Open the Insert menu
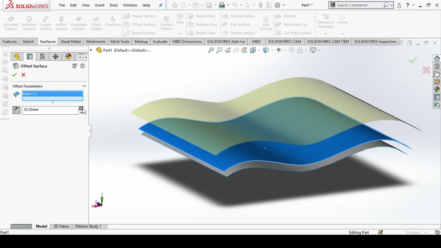The height and width of the screenshot is (248, 441). 100,5
